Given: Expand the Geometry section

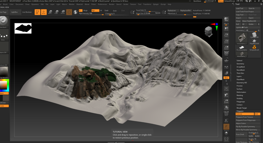Looking at the screenshot, I should (240, 64).
